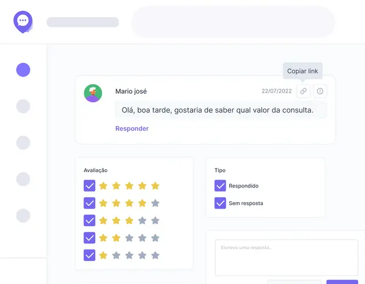Image resolution: width=365 pixels, height=284 pixels.
Task: Click the rounded search bar at top
Action: (x=233, y=22)
